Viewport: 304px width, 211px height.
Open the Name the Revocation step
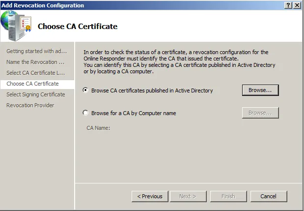[x=35, y=62]
